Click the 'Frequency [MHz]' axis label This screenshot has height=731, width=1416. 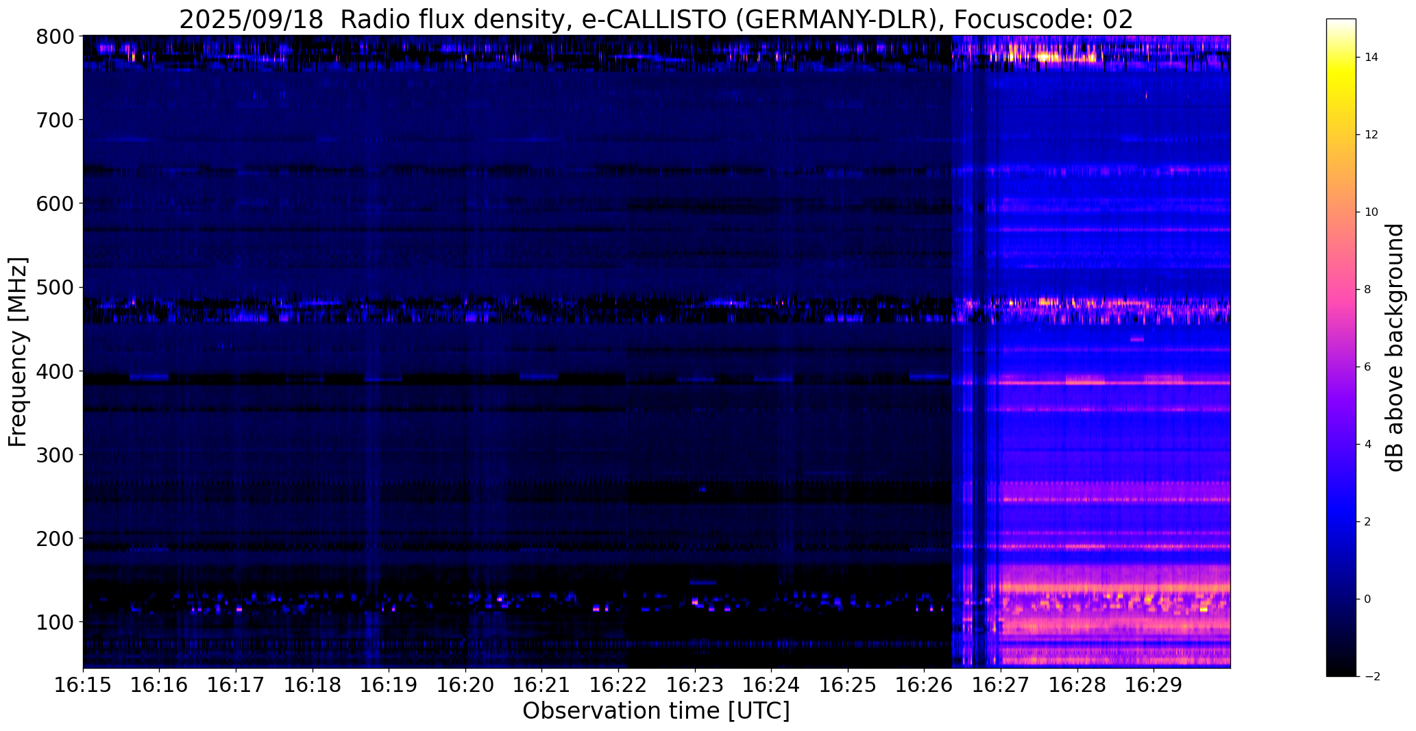[x=19, y=351]
